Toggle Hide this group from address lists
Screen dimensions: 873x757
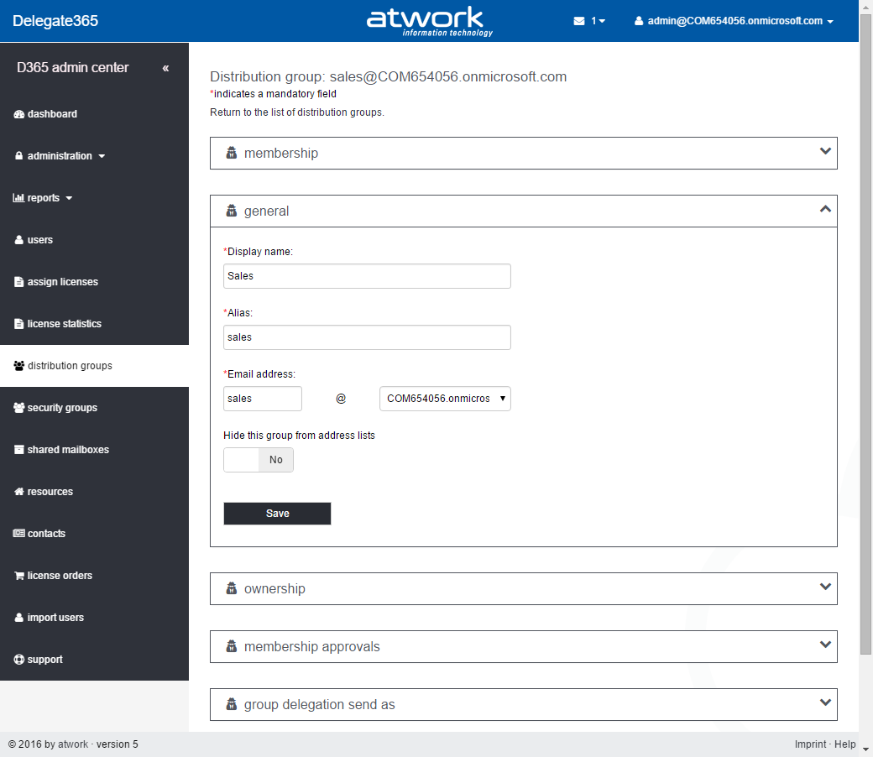[x=259, y=460]
